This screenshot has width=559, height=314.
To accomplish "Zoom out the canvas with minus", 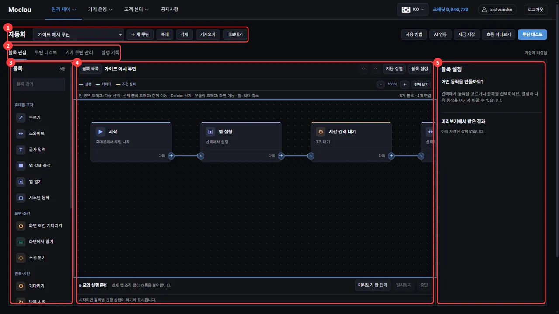I will click(x=381, y=85).
